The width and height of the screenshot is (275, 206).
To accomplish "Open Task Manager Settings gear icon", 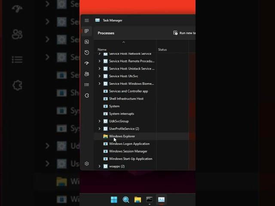I will [x=87, y=164].
